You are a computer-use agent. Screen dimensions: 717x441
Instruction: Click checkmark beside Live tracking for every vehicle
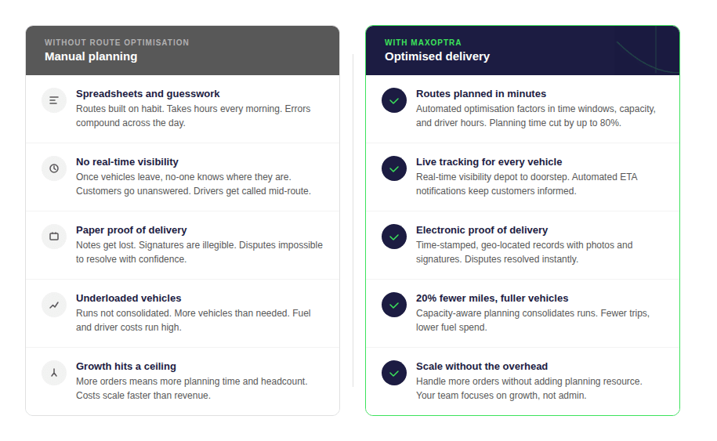tap(394, 168)
